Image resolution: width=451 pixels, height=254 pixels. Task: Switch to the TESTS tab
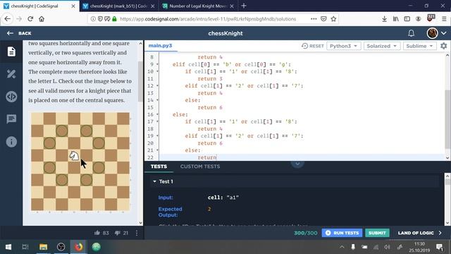[x=159, y=167]
